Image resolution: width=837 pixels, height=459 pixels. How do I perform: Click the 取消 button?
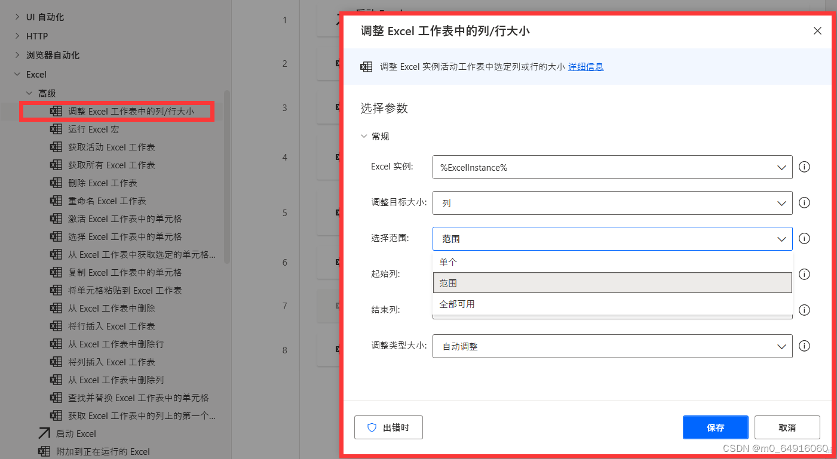pos(787,427)
